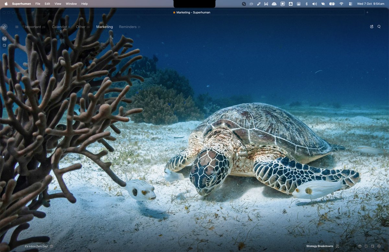The image size is (389, 252).
Task: Click the icon next to Strategy Breakdowns
Action: click(337, 246)
